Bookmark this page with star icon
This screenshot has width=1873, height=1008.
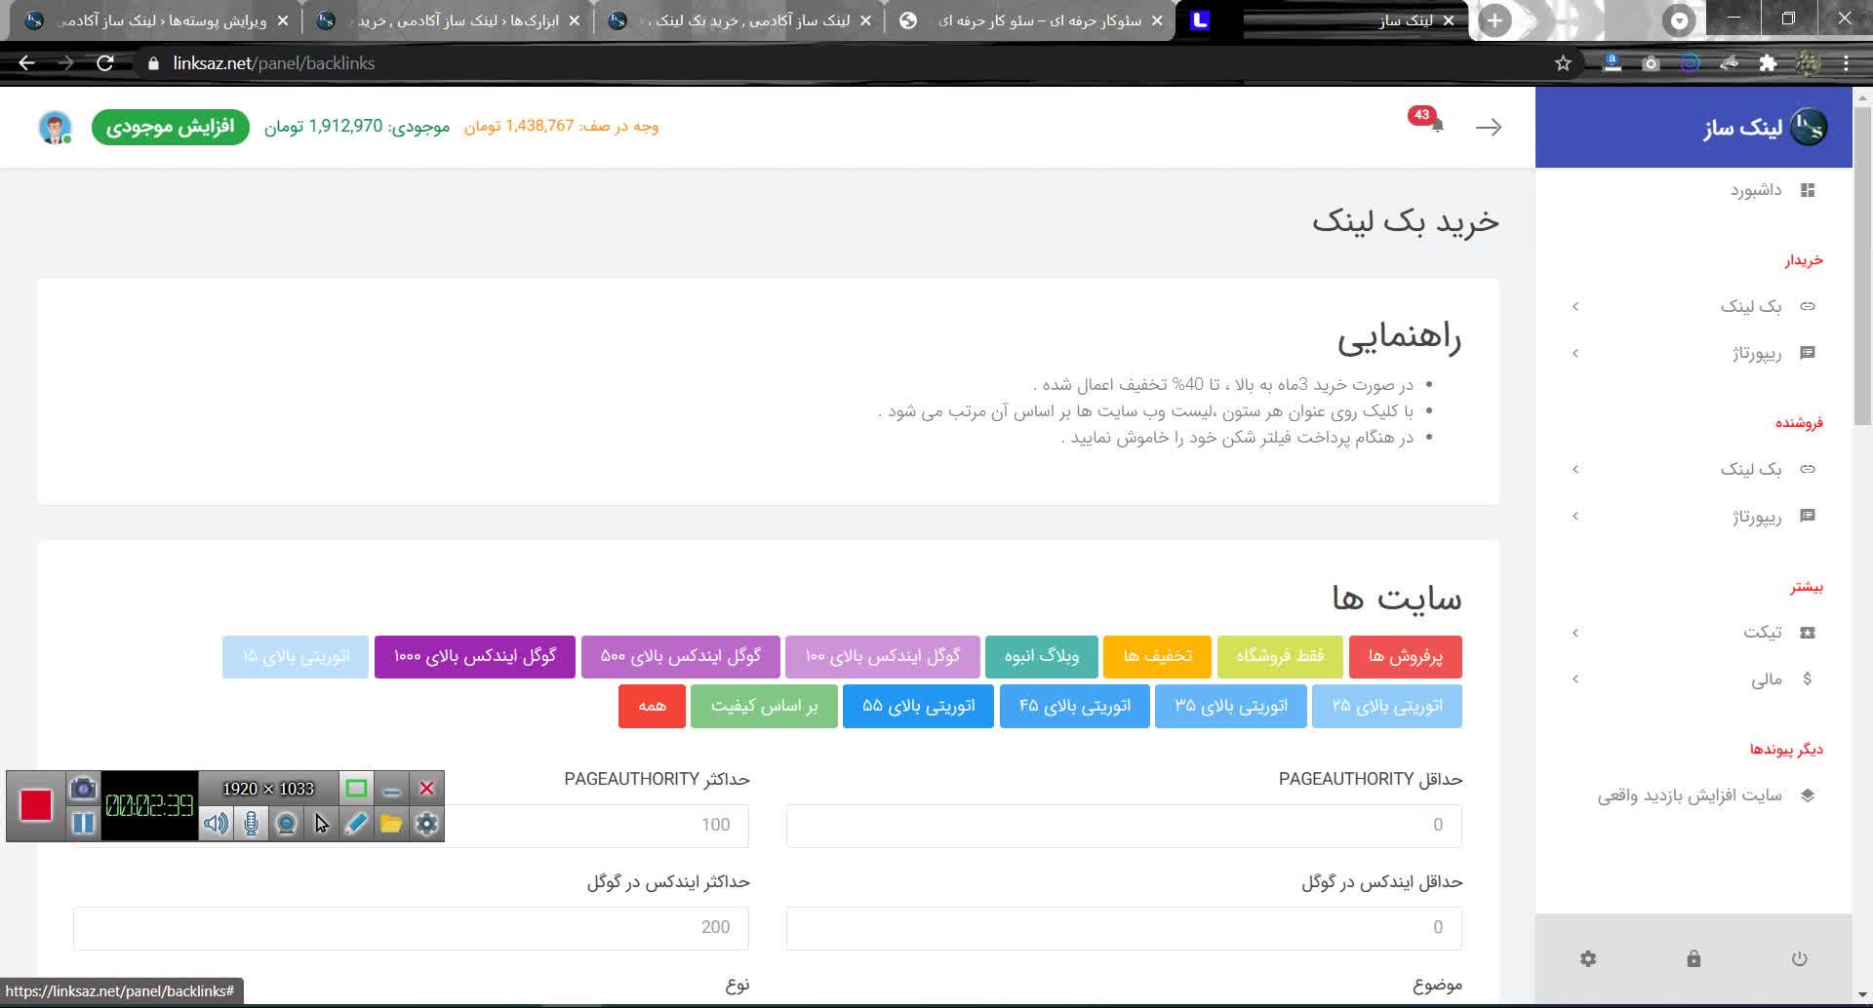pos(1563,63)
